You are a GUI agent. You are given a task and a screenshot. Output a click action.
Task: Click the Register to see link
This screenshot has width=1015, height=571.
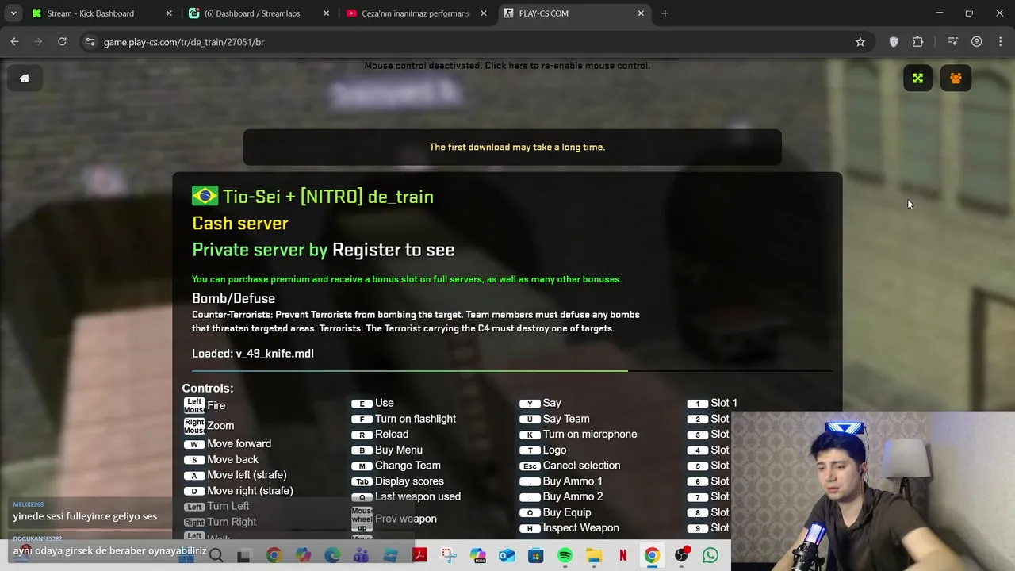(393, 250)
